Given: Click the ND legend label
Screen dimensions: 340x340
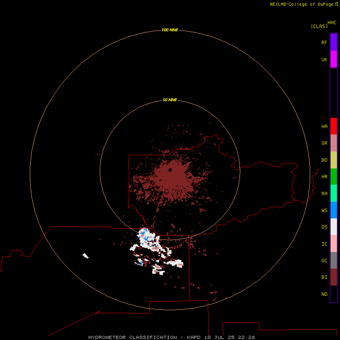Looking at the screenshot, I should tap(324, 294).
